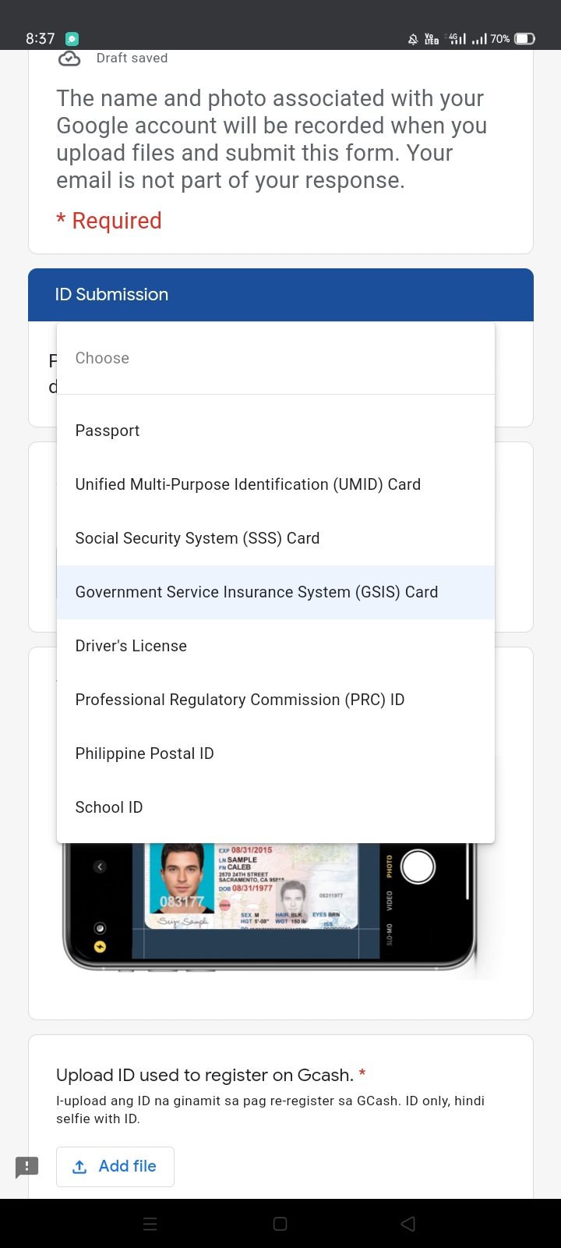Tap the upload arrow icon beside Add file

pyautogui.click(x=79, y=1167)
